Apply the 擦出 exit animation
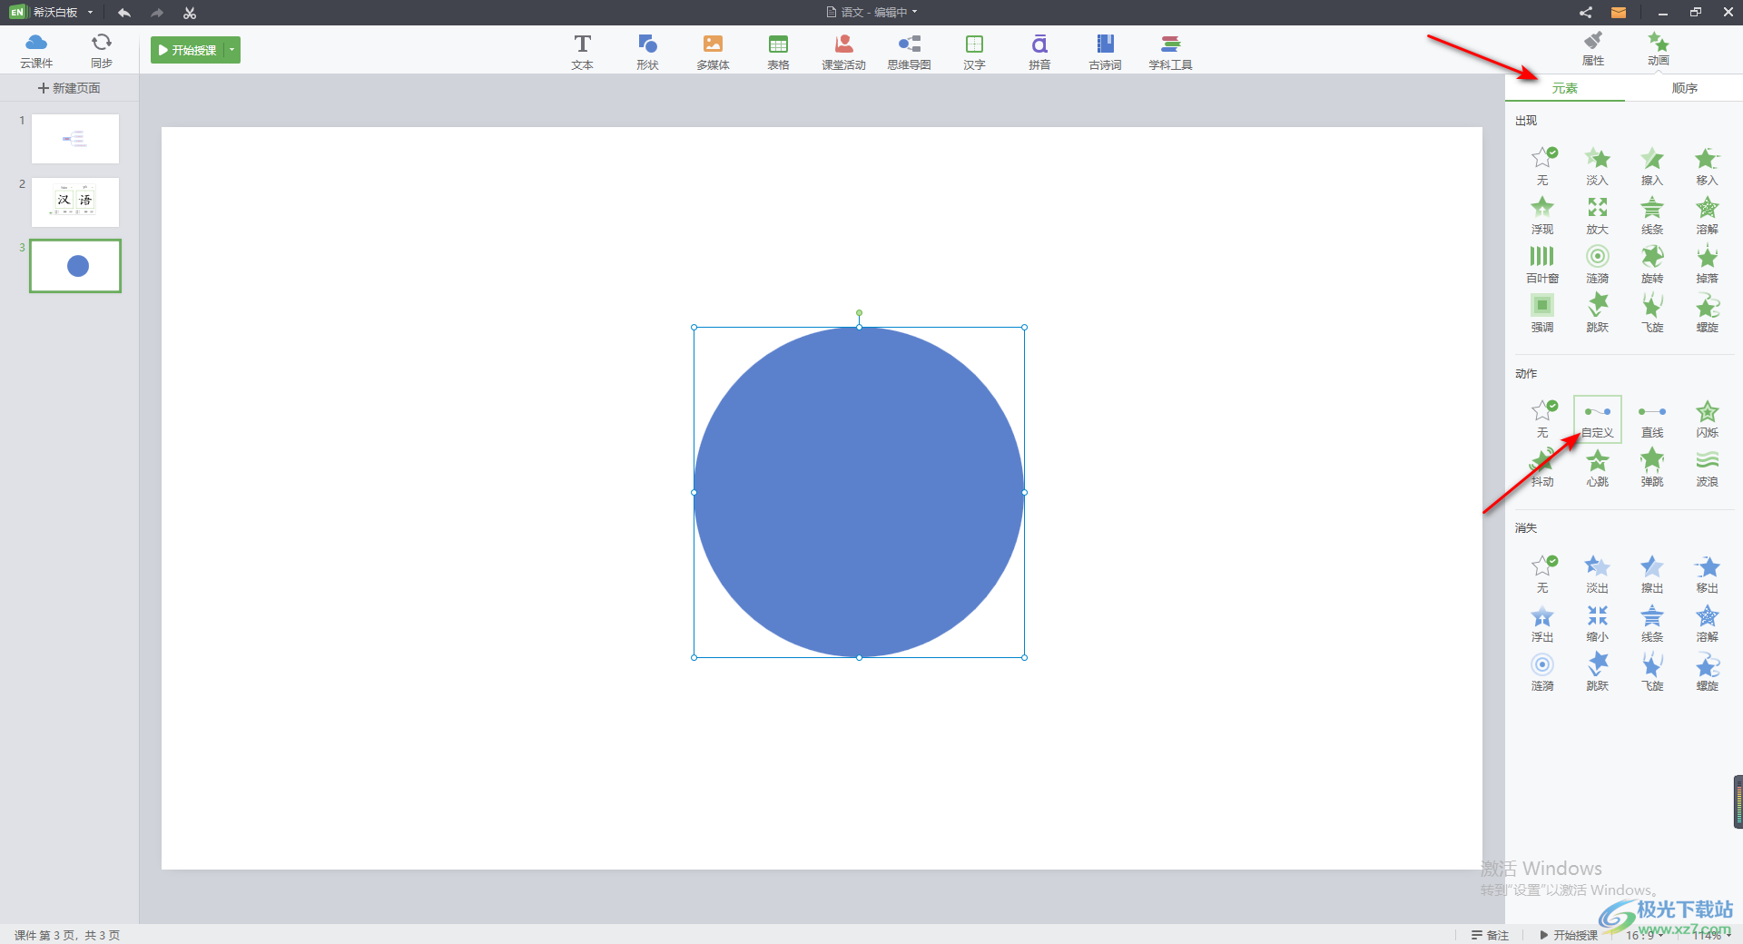The image size is (1743, 944). pos(1652,575)
